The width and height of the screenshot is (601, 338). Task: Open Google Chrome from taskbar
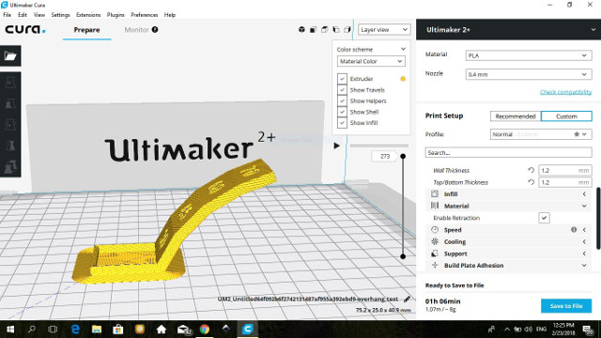click(x=205, y=330)
